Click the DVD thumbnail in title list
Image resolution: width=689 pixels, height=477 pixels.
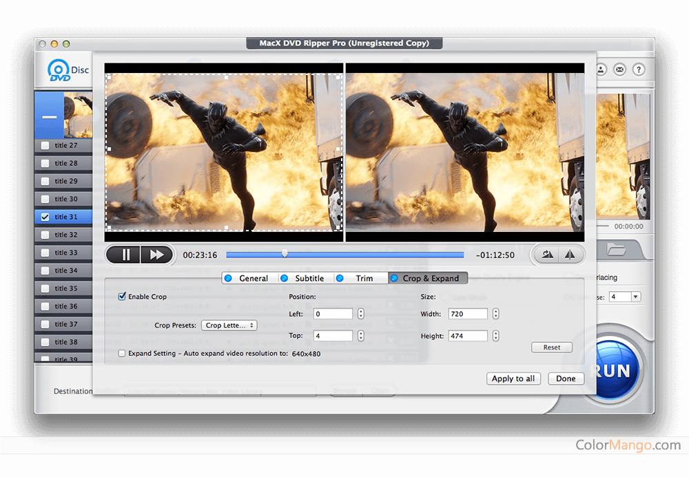[x=79, y=115]
